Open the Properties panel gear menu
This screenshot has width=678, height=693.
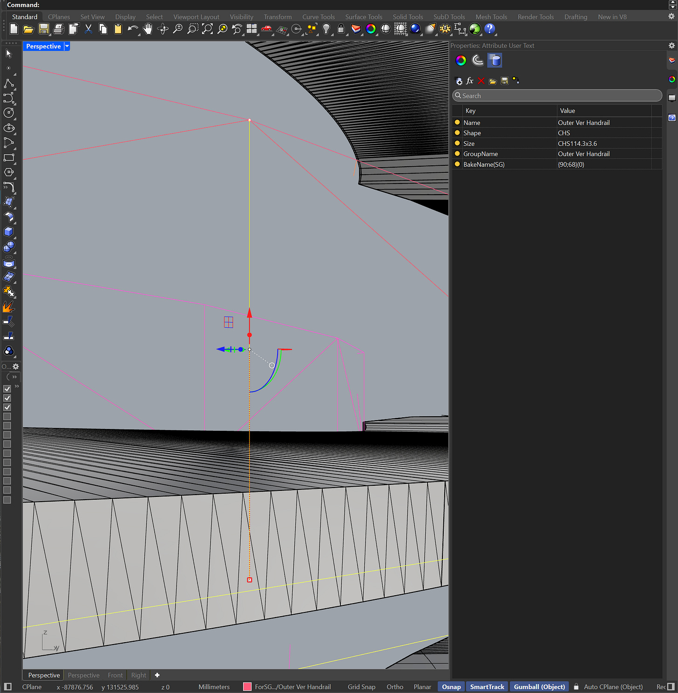[x=671, y=46]
